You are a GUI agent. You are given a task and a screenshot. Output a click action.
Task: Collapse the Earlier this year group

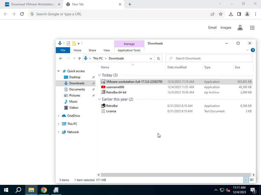[x=99, y=99]
